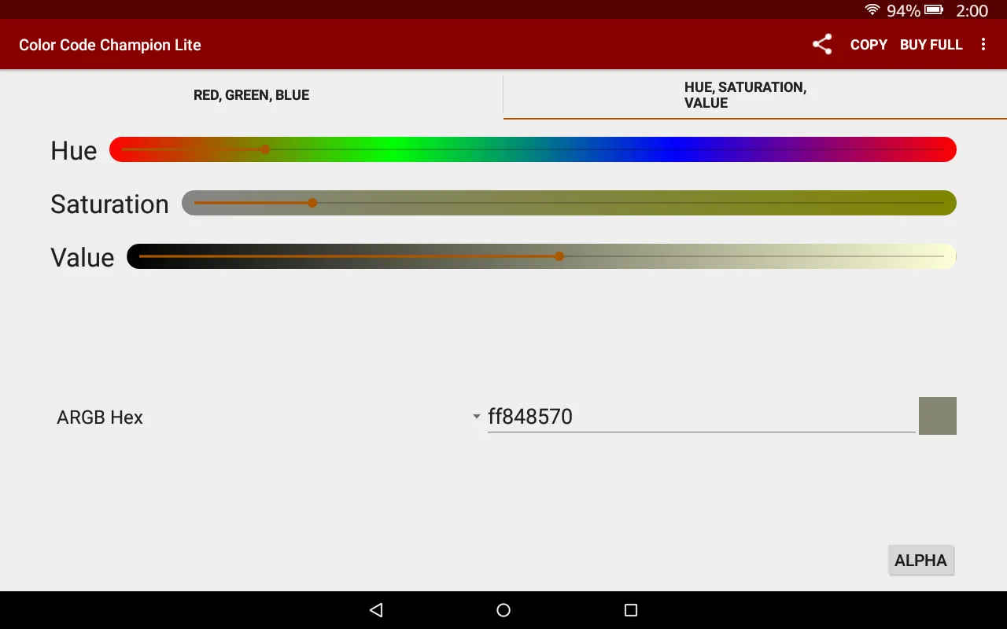Viewport: 1007px width, 629px height.
Task: Select the Hue, Saturation, Value tab
Action: coord(755,95)
